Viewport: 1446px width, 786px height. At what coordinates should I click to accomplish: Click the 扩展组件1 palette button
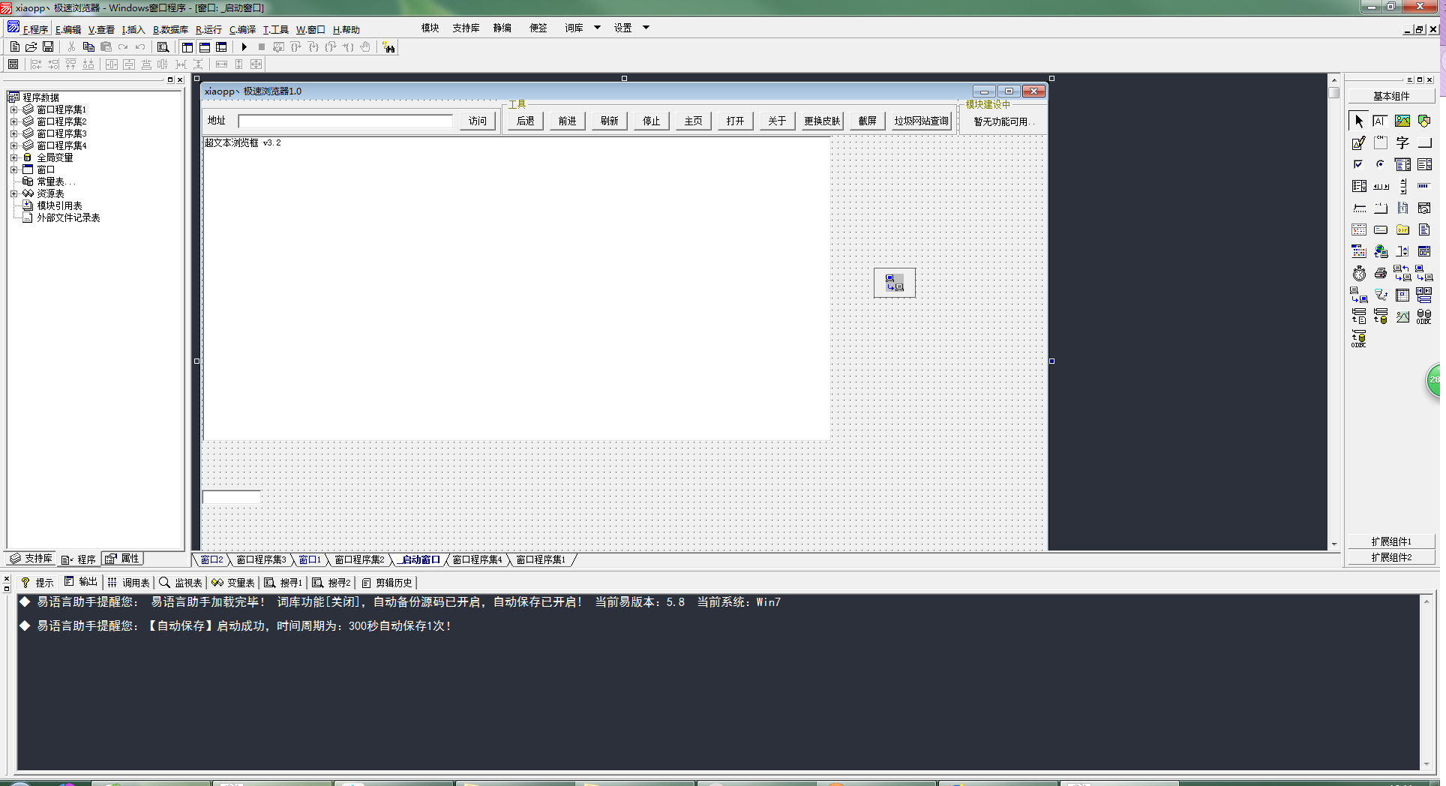(x=1391, y=541)
